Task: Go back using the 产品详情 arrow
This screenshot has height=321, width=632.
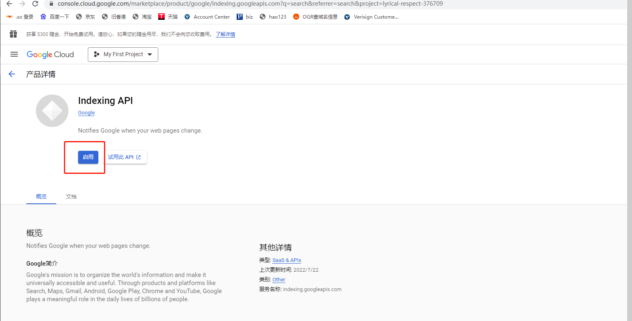Action: 12,74
